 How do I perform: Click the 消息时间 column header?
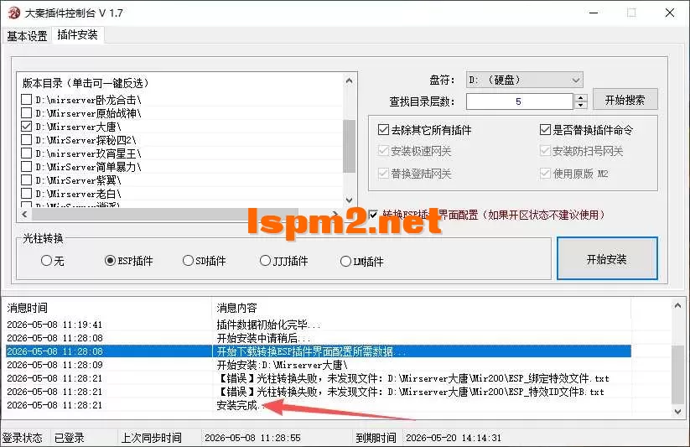tap(107, 308)
